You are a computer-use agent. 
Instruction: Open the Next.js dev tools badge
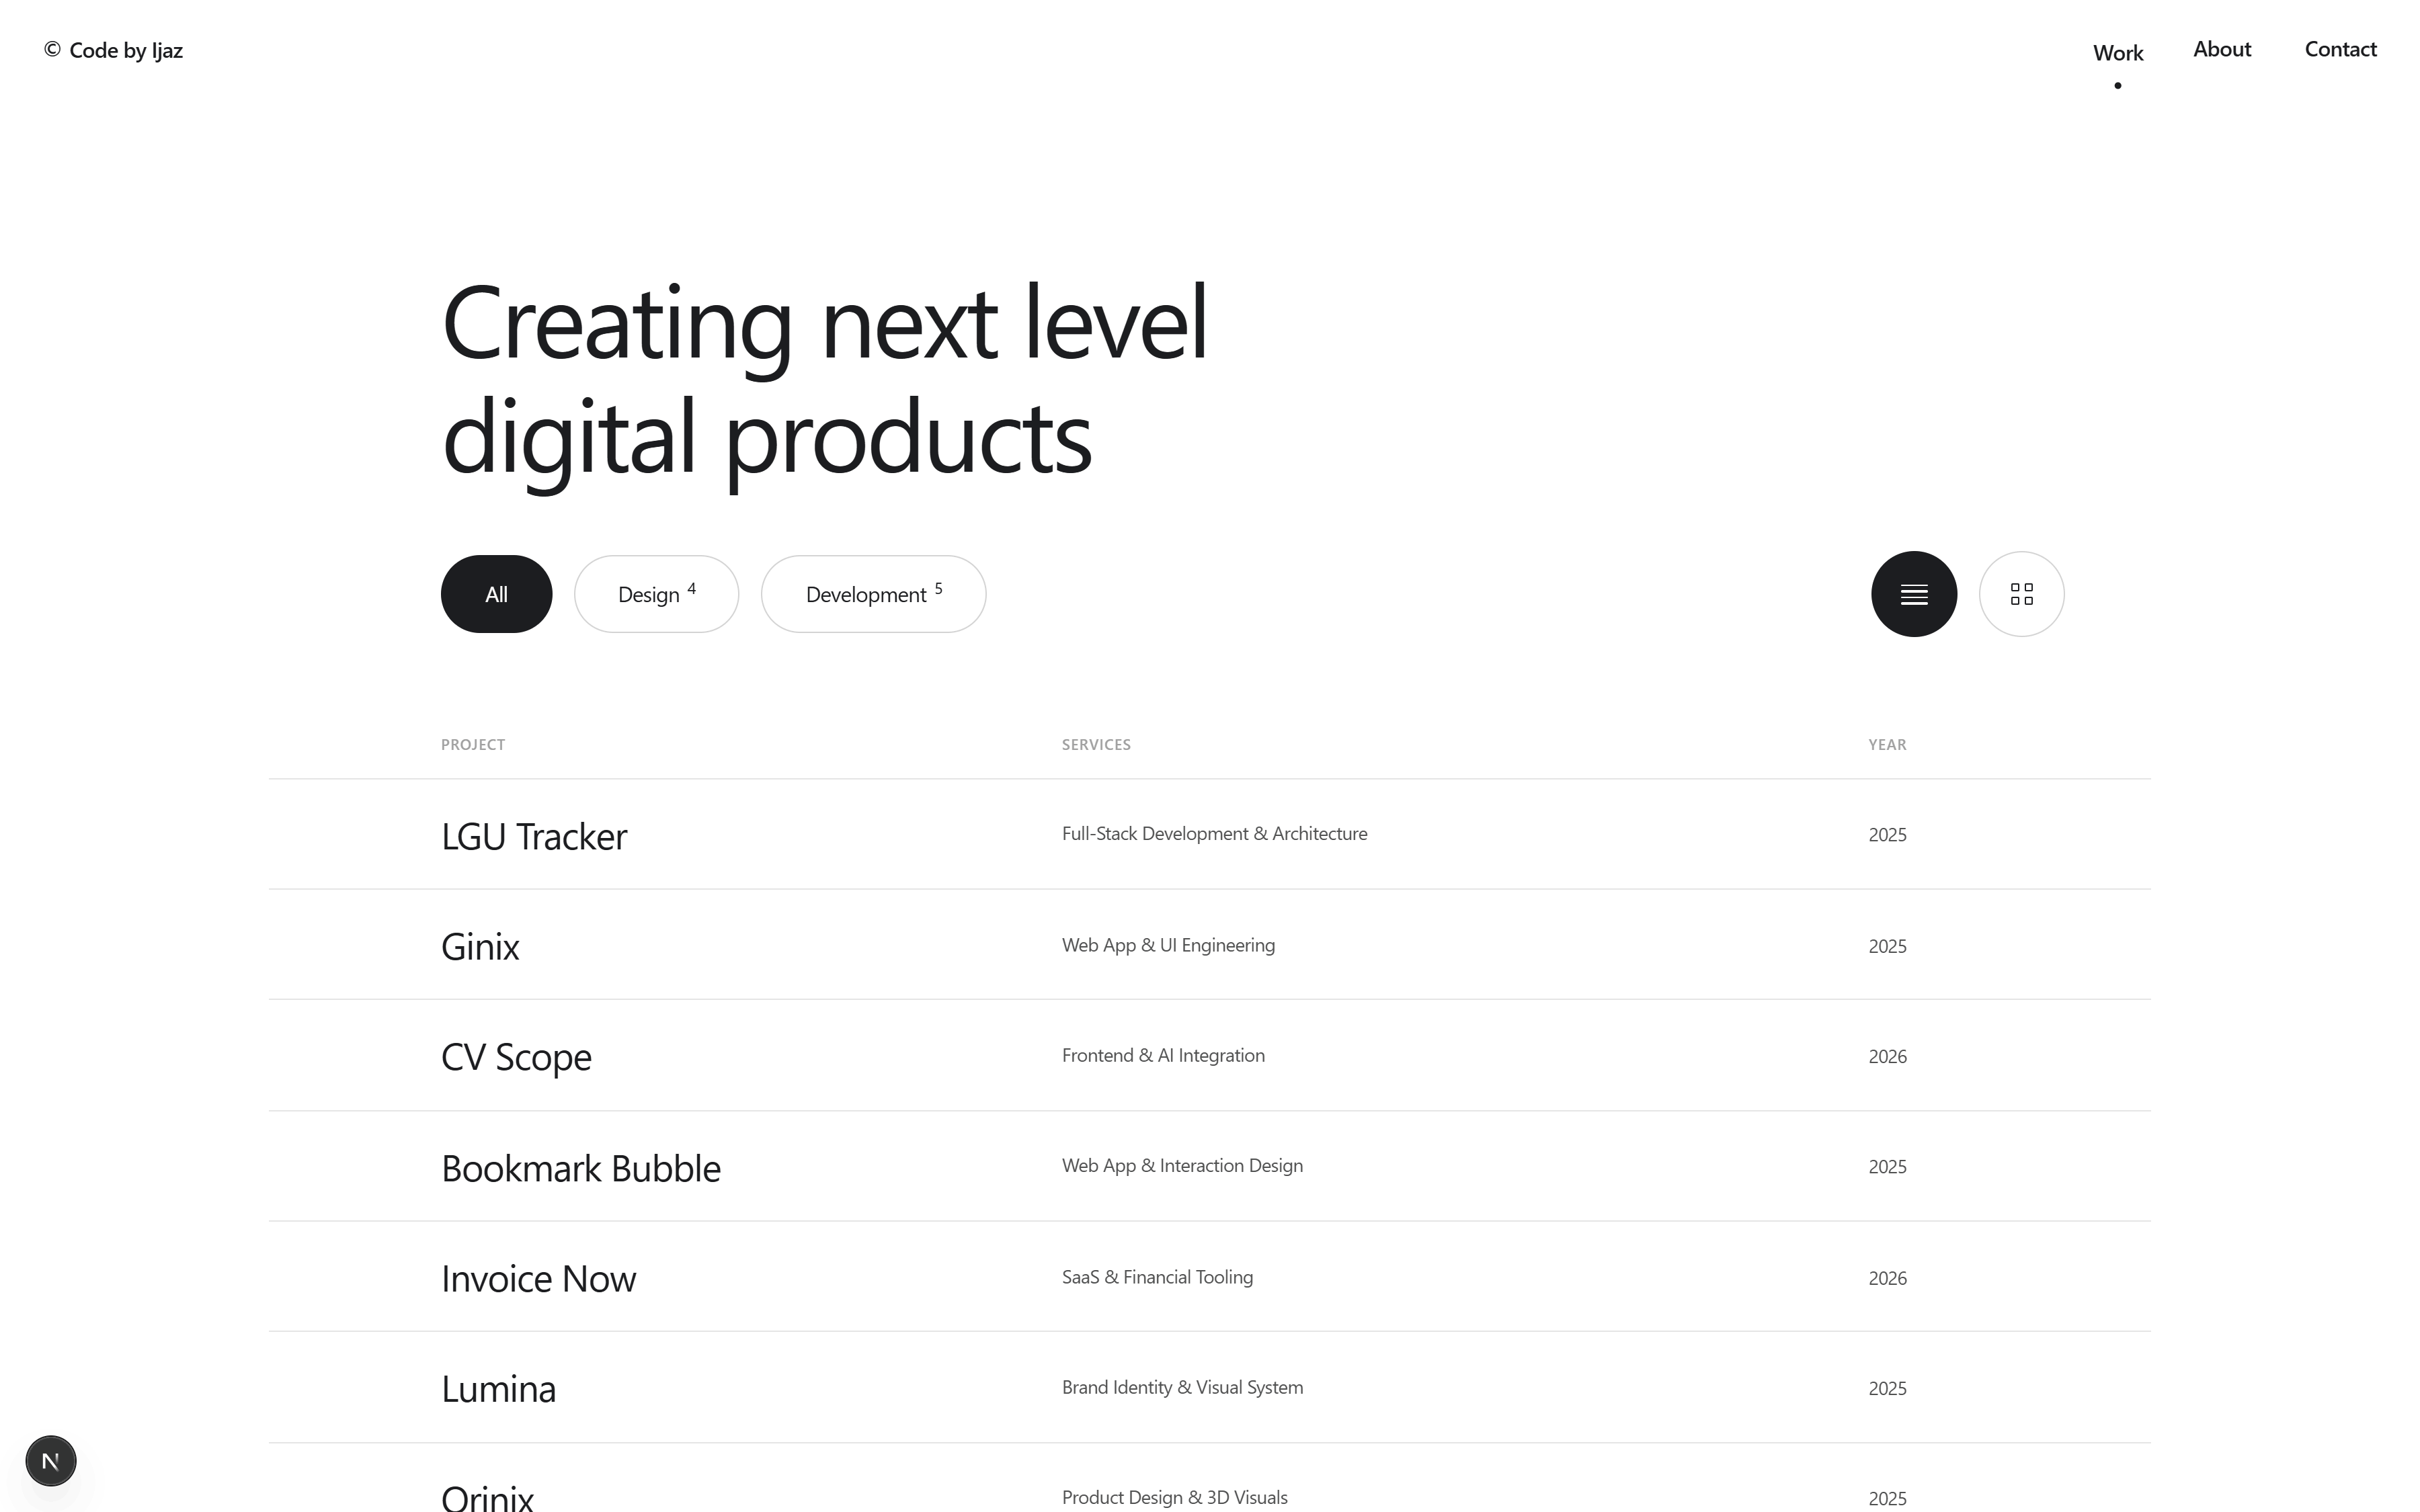[x=51, y=1461]
